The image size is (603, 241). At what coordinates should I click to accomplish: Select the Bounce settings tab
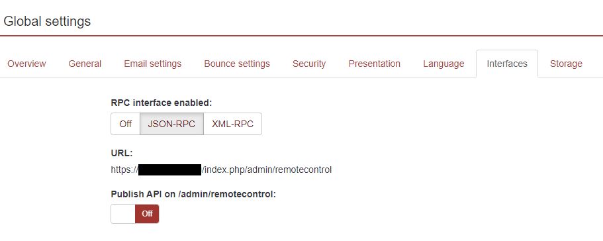[x=237, y=64]
